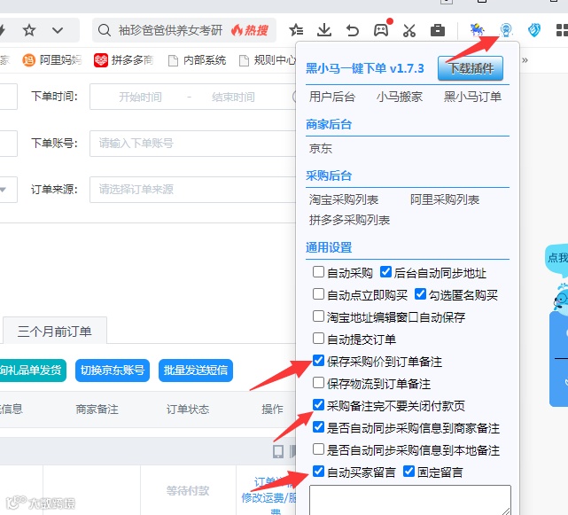The height and width of the screenshot is (515, 568).
Task: Open the 阿里妈妈 bookmark
Action: click(52, 59)
